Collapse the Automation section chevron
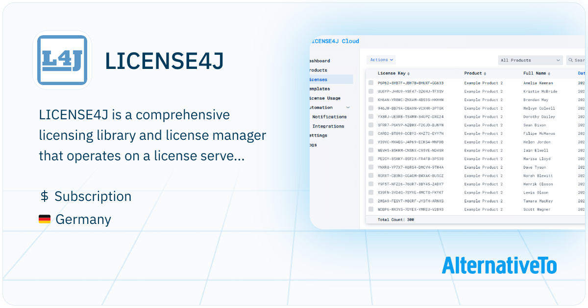Screen dimensions: 588x308 click(348, 108)
